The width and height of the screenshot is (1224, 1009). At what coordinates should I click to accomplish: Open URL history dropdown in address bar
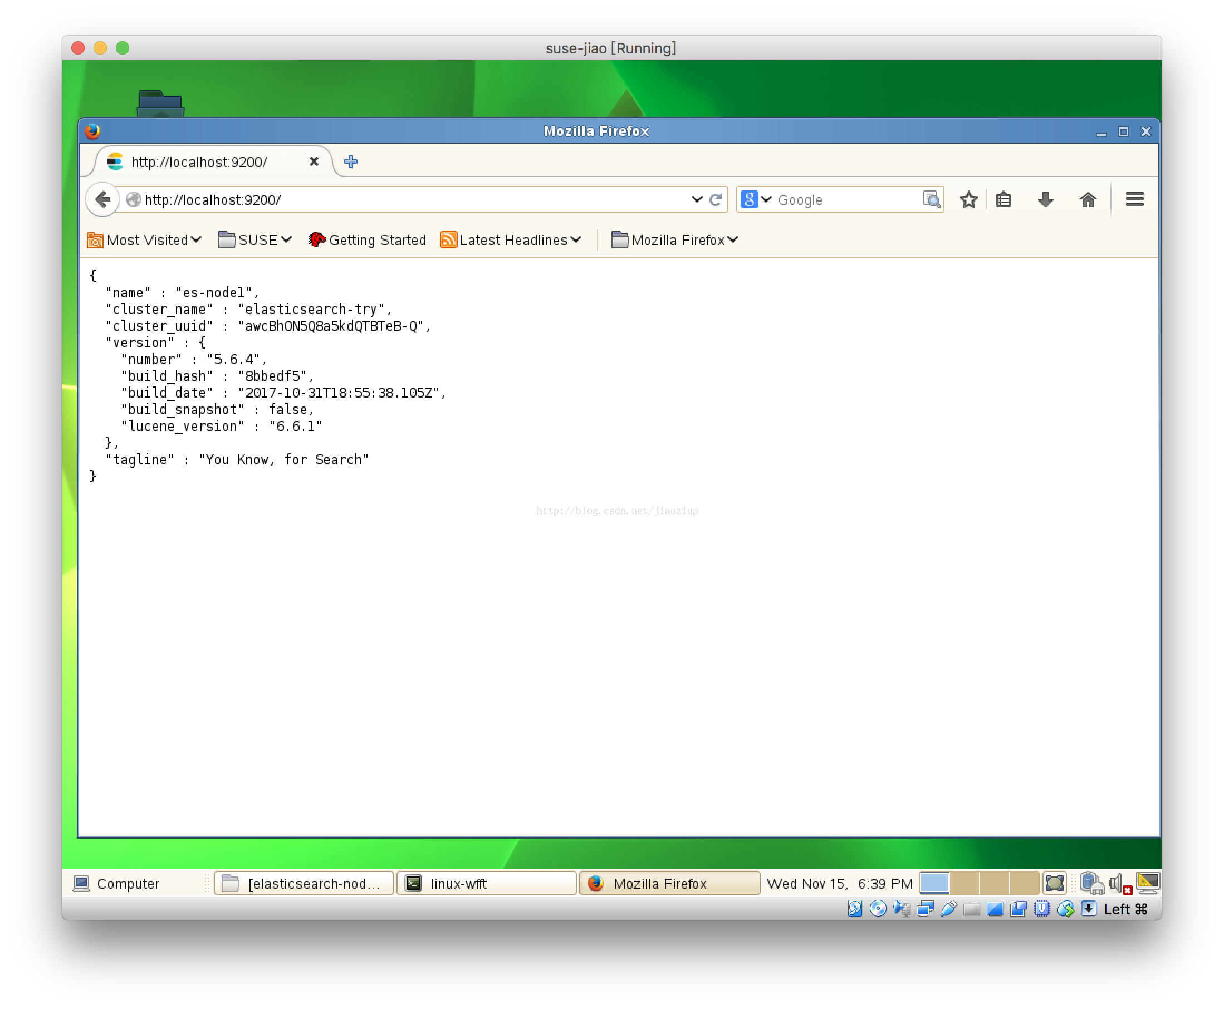pos(697,199)
